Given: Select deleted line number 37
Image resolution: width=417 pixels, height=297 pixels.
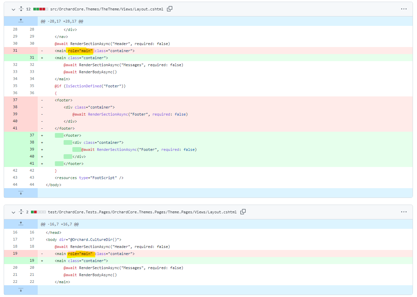Looking at the screenshot, I should pyautogui.click(x=15, y=100).
